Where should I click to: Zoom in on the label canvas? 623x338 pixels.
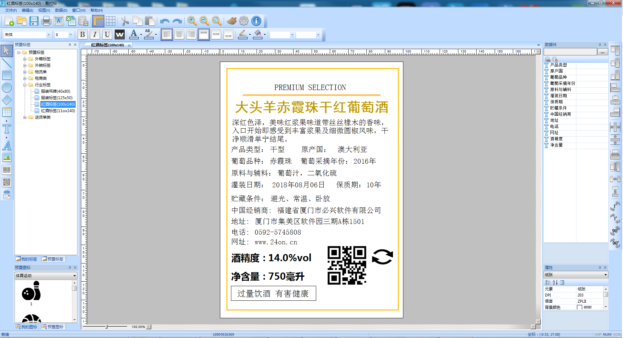[x=192, y=21]
